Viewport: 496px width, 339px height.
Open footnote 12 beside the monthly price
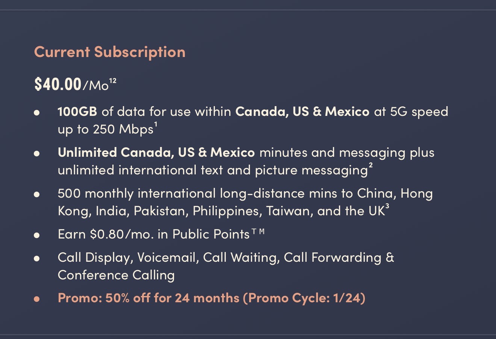(113, 80)
